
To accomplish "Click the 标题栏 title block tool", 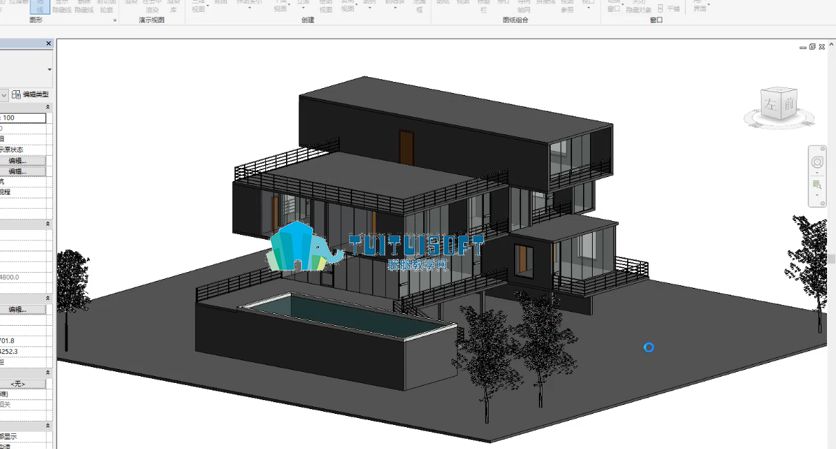I will (484, 6).
